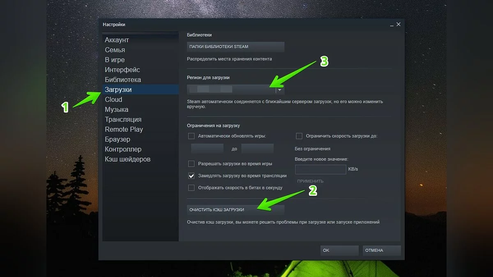Screen dimensions: 493x277
Task: Toggle Отображать скорость в битах в секунду
Action: 191,188
